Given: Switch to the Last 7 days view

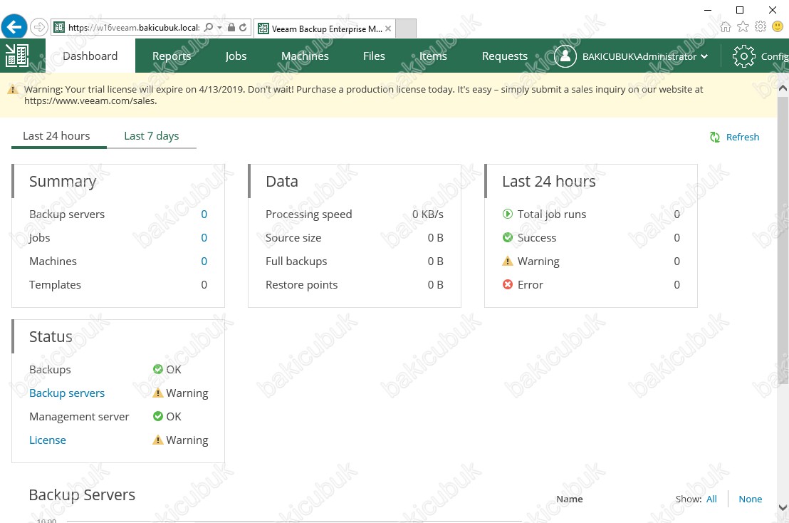Looking at the screenshot, I should 152,136.
